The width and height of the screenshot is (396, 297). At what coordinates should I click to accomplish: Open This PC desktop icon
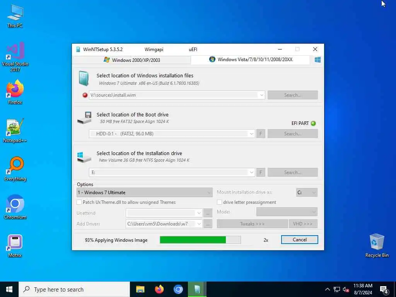(15, 15)
